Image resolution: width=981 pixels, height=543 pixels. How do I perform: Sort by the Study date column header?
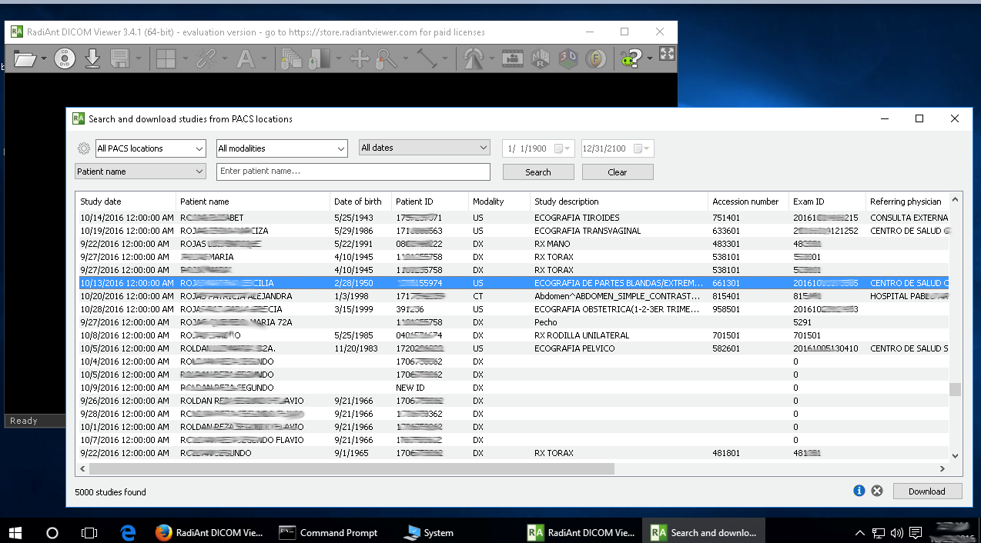126,202
